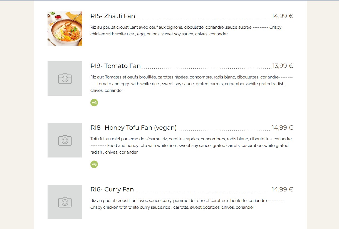Click the Tomato Fan placeholder camera image

(x=65, y=78)
